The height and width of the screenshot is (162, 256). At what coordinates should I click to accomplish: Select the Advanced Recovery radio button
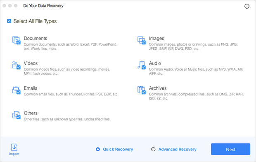point(153,149)
